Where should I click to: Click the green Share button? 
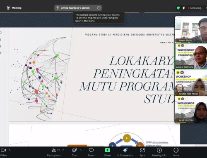coord(107,150)
